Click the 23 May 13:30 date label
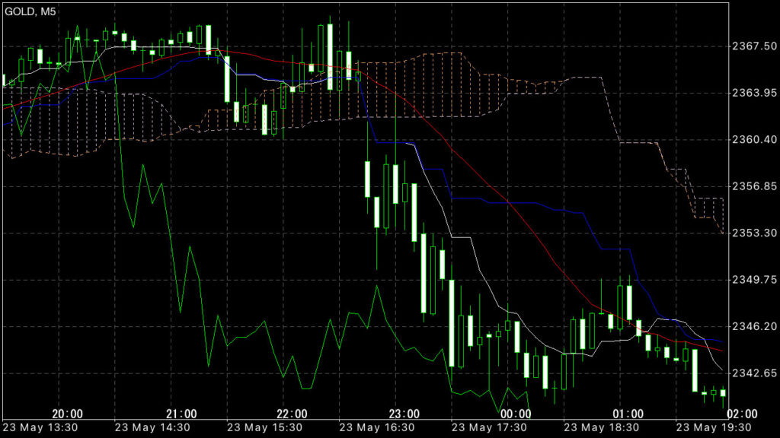The height and width of the screenshot is (438, 780). click(x=40, y=427)
